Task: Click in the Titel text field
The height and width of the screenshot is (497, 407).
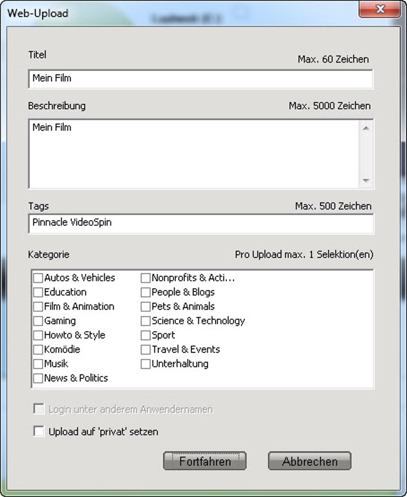Action: [201, 79]
